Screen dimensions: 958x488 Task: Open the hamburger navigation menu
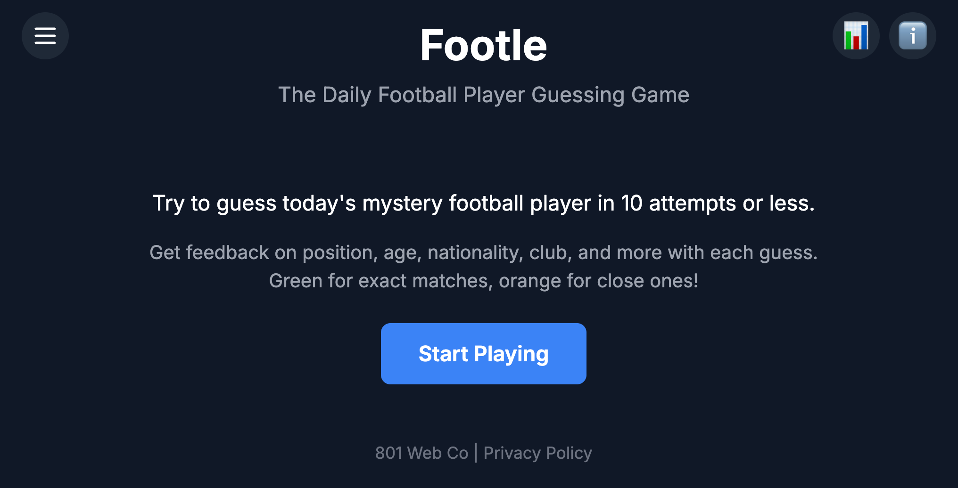pos(45,36)
